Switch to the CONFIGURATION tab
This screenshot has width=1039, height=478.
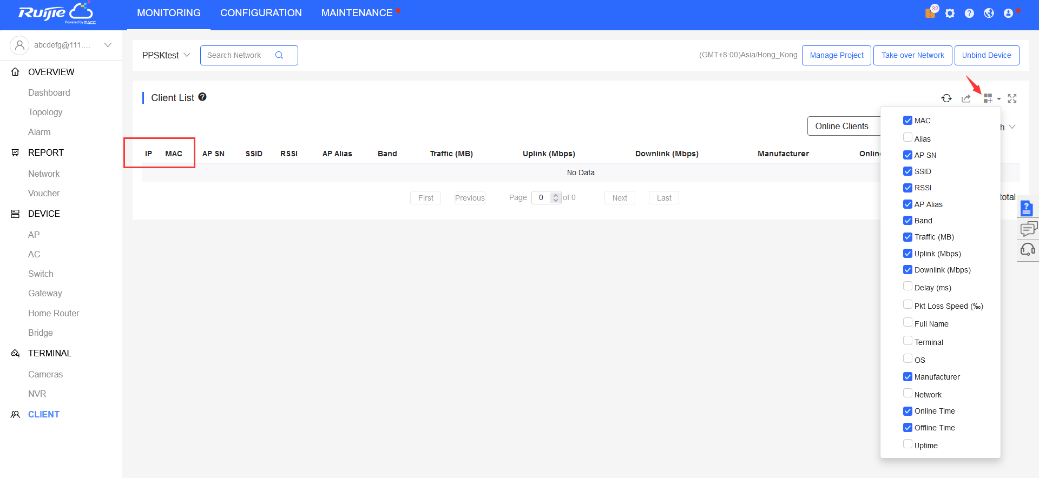pyautogui.click(x=261, y=13)
